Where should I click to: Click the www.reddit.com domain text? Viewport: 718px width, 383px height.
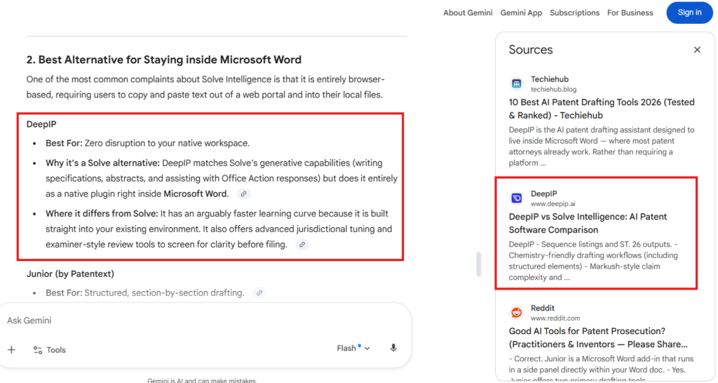click(555, 318)
